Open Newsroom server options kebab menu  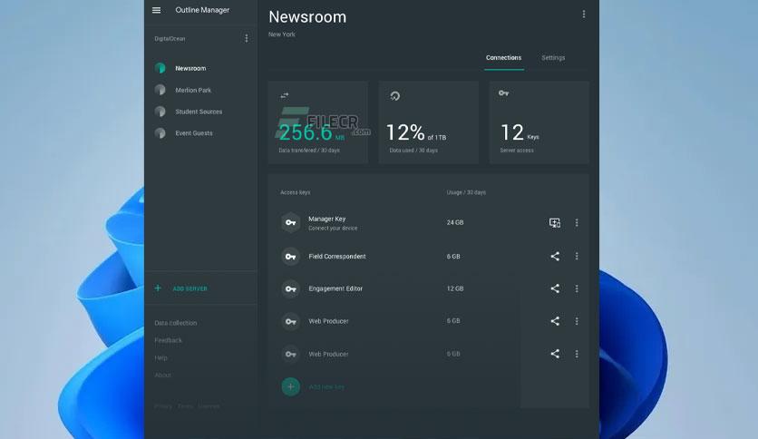coord(584,14)
